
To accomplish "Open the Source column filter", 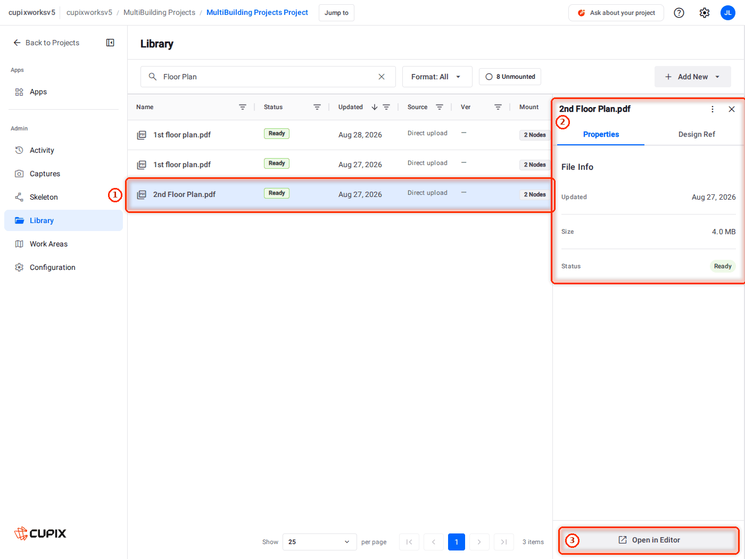I will (x=440, y=107).
